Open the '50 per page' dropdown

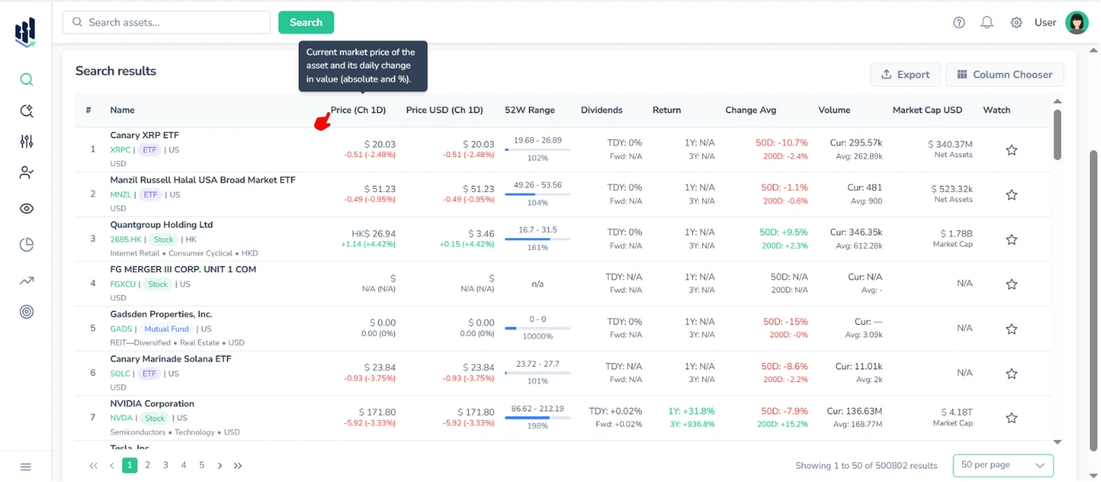[x=1002, y=465]
